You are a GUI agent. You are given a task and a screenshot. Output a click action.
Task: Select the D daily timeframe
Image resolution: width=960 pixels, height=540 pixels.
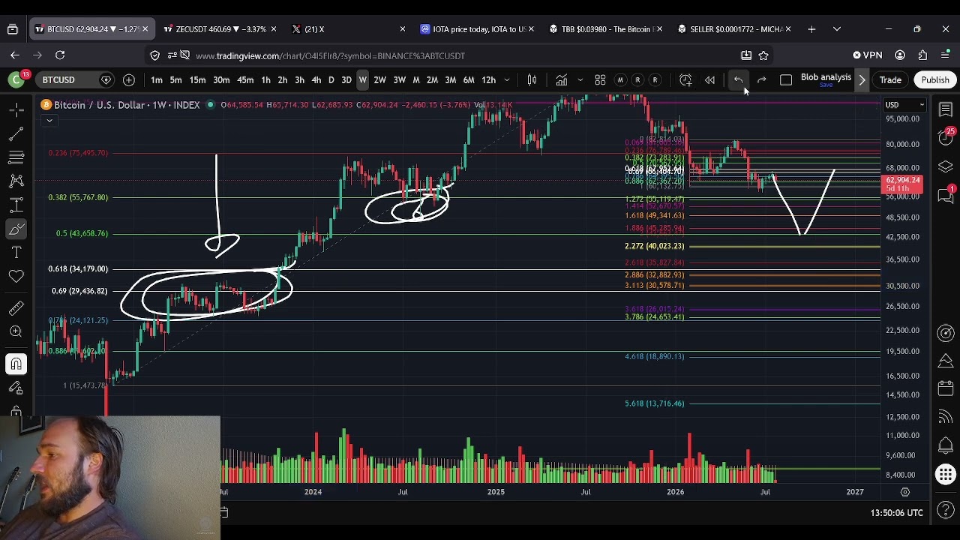pos(331,80)
